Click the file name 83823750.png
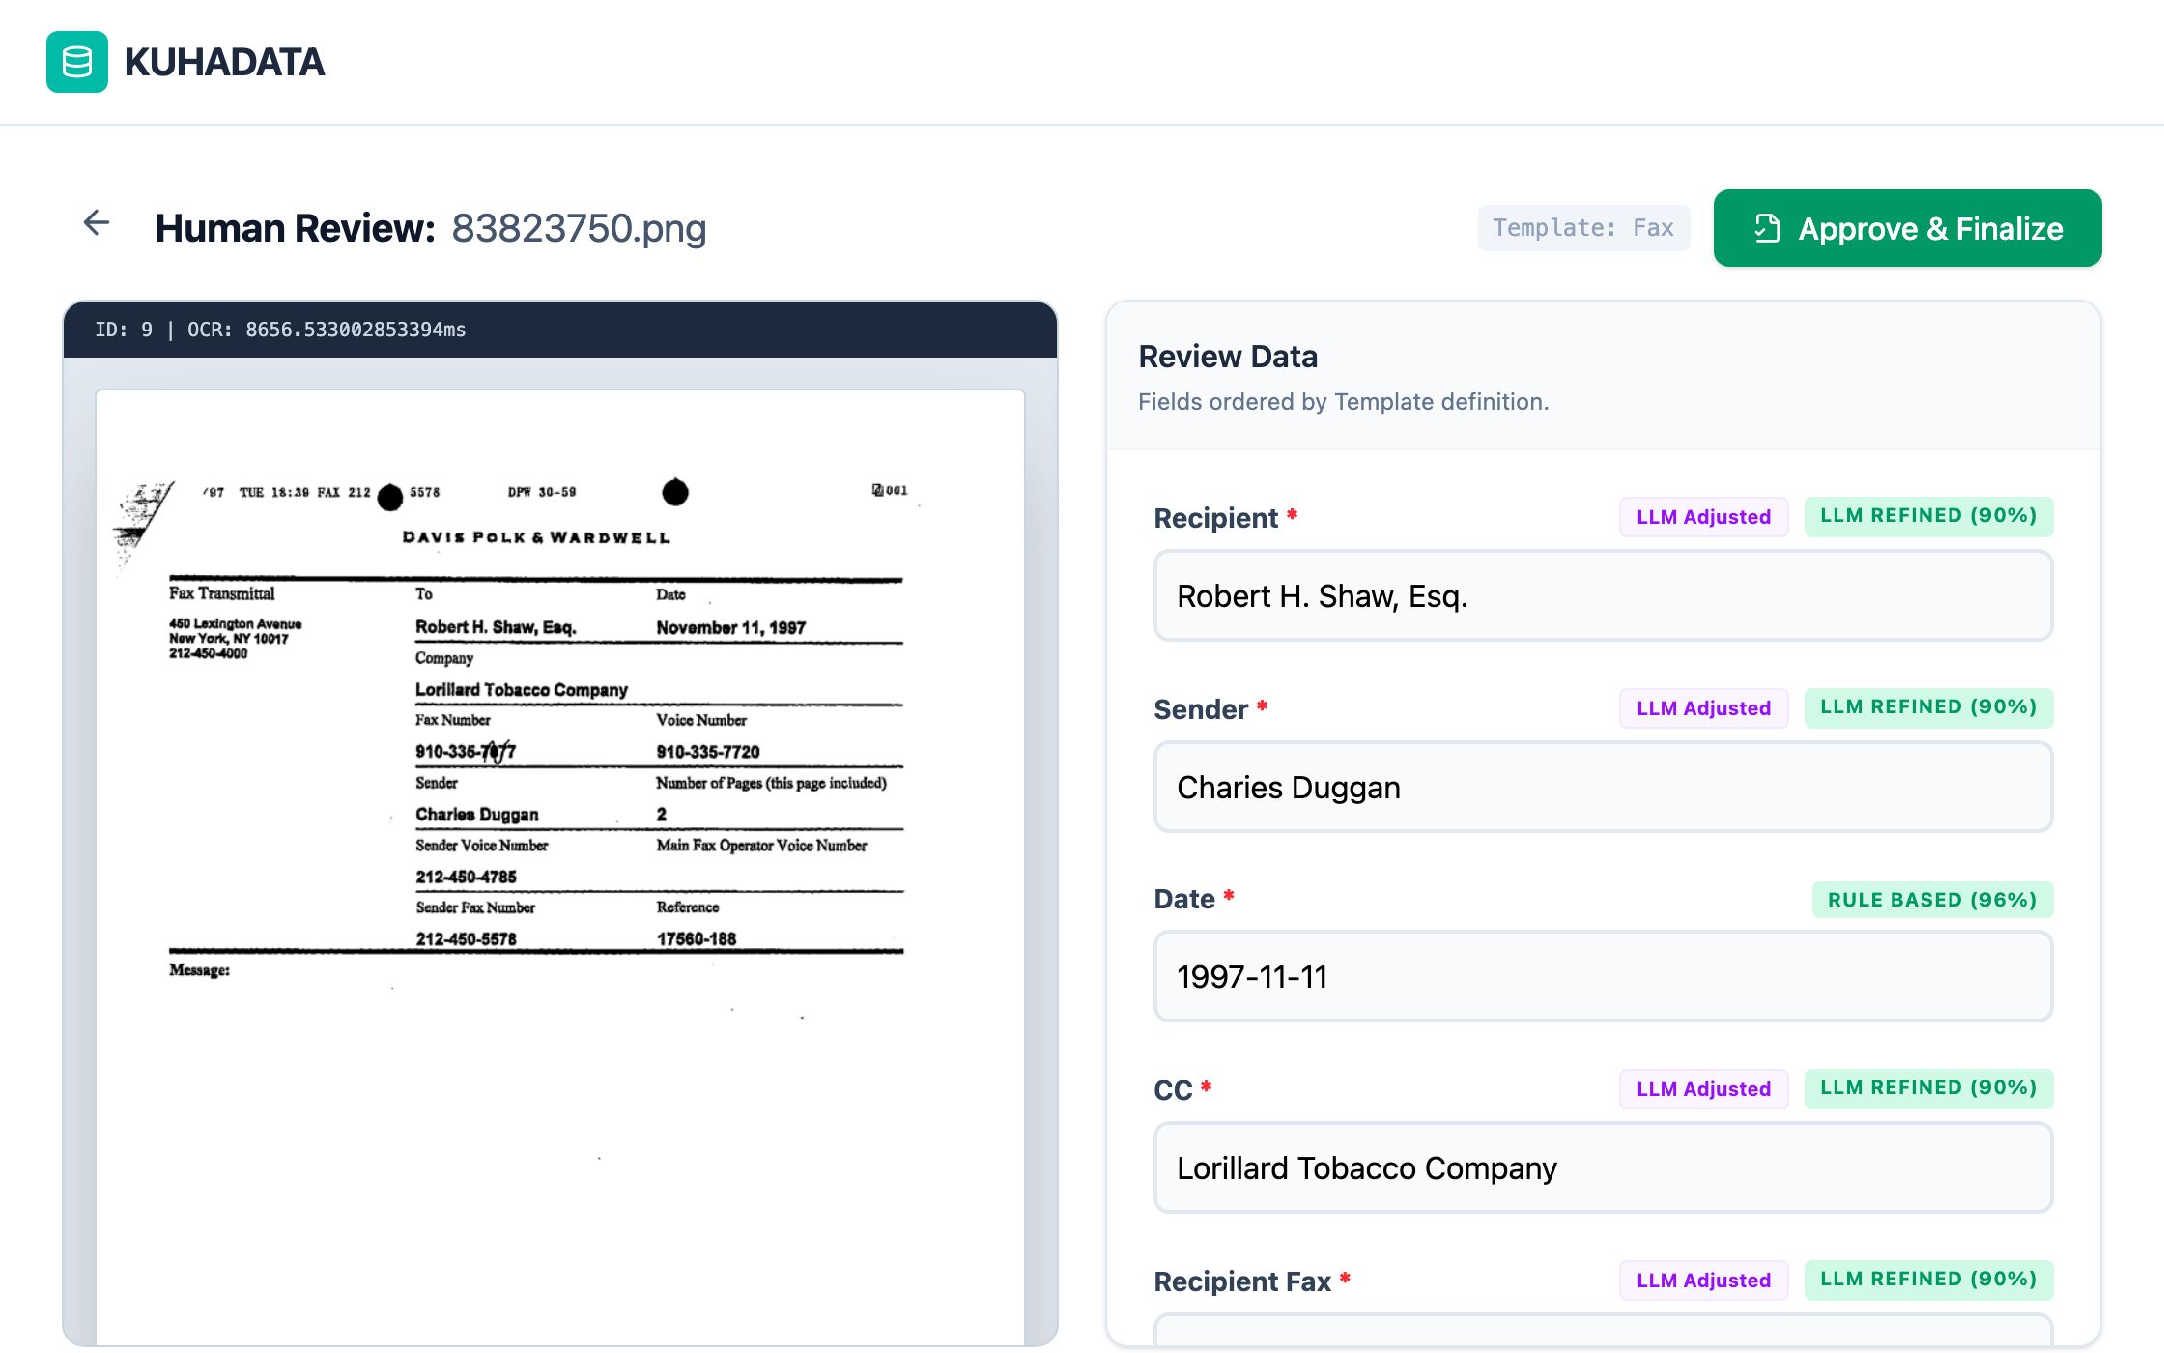 [579, 228]
